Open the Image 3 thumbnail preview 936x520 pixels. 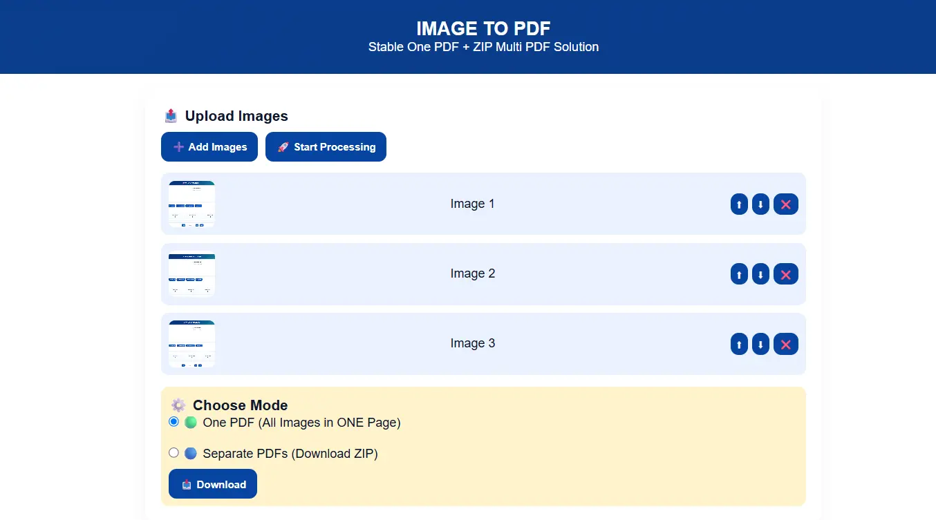pyautogui.click(x=191, y=343)
